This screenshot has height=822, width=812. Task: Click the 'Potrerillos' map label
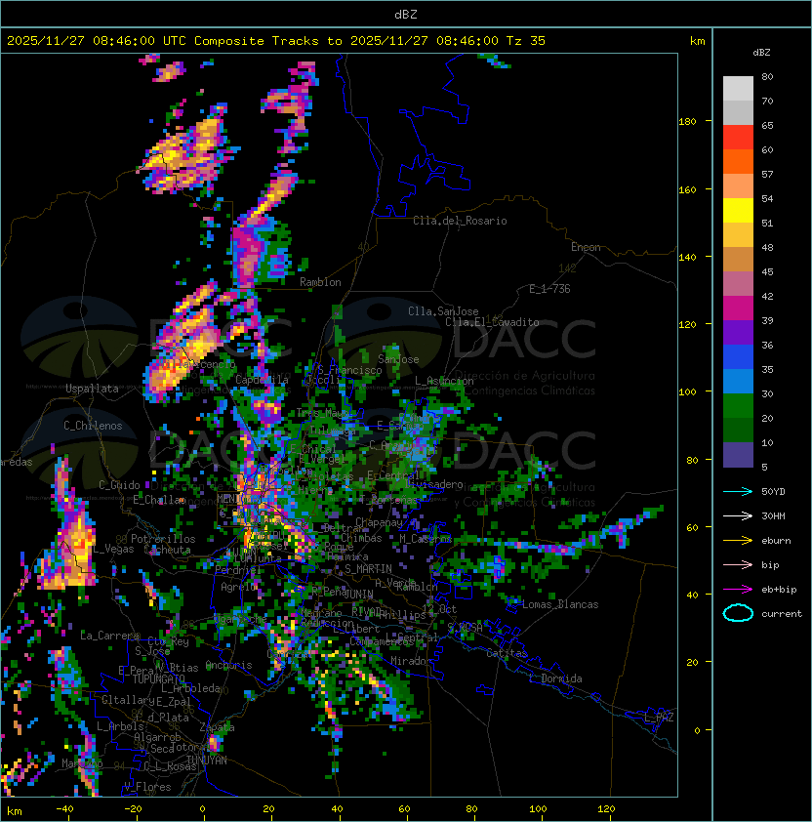(163, 539)
